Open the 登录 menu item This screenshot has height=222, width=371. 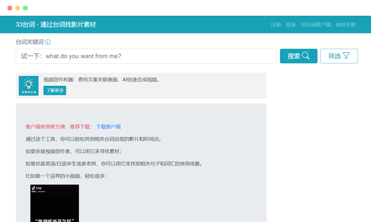[x=291, y=25]
